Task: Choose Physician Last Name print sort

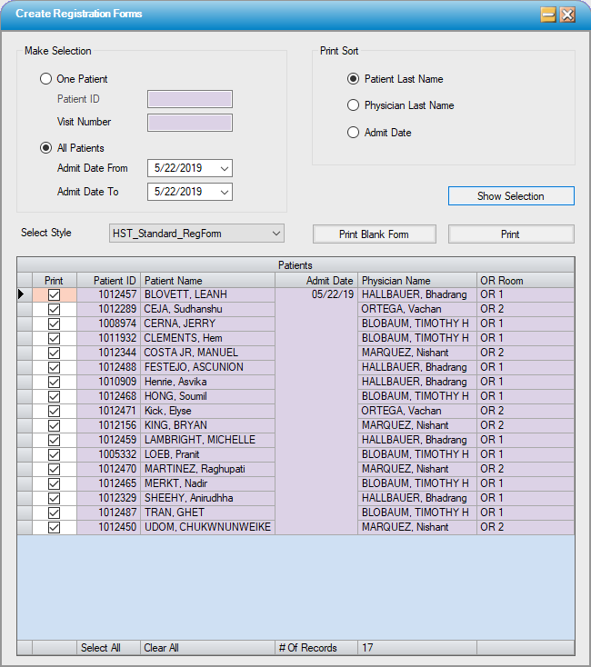Action: coord(354,105)
